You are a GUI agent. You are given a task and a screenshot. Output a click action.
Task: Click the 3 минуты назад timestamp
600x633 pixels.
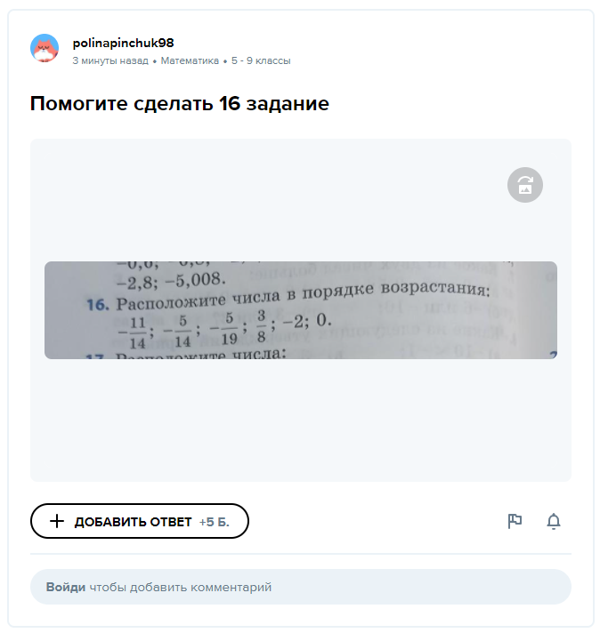(x=110, y=61)
